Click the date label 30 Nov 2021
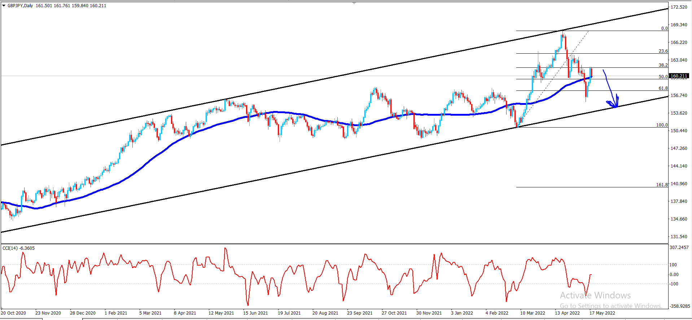This screenshot has height=320, width=692. [x=429, y=313]
